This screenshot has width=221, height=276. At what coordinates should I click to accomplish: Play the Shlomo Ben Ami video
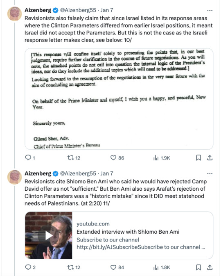(x=49, y=235)
